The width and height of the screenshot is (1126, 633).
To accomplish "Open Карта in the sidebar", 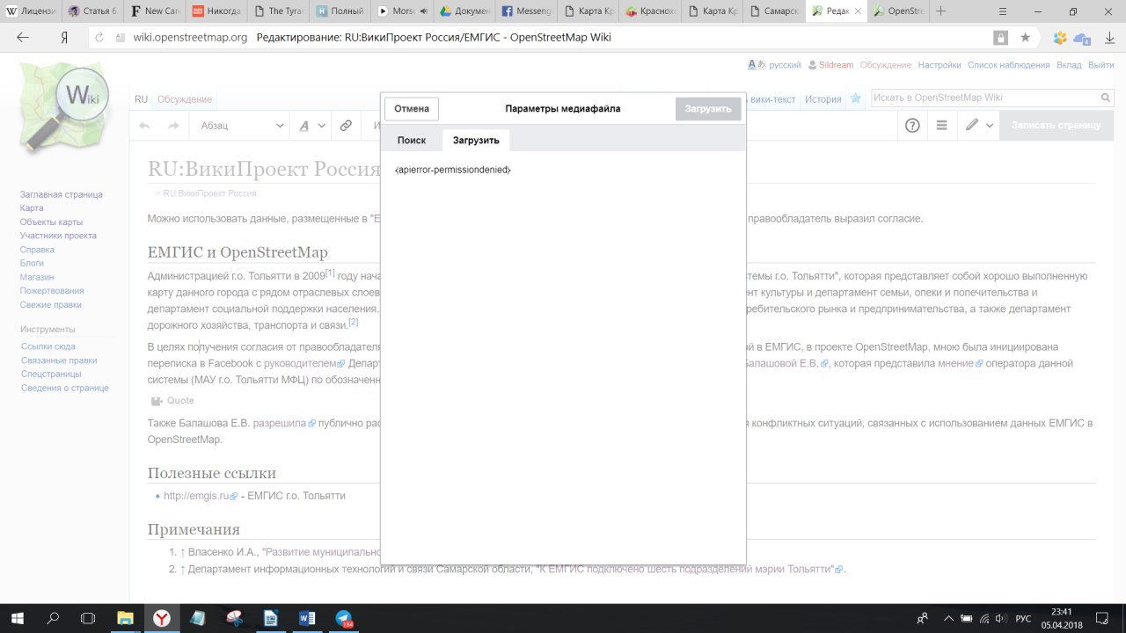I will pyautogui.click(x=32, y=208).
